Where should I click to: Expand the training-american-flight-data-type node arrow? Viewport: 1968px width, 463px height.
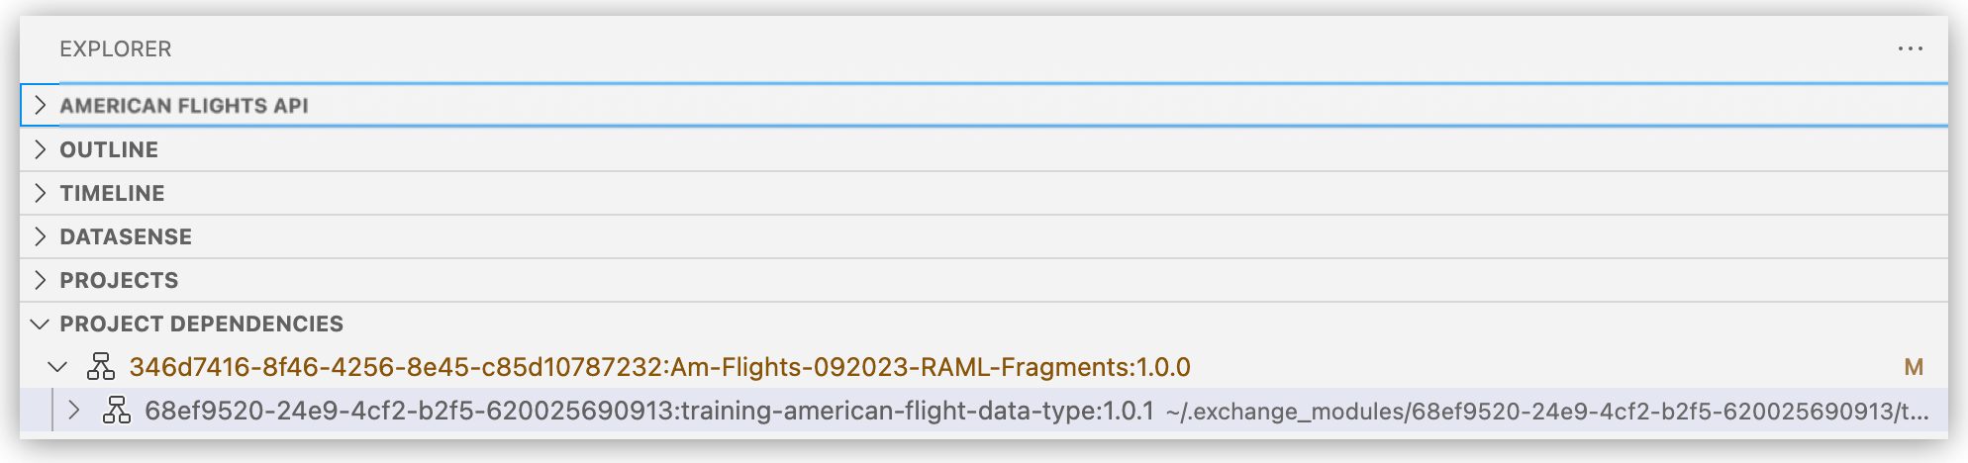tap(74, 411)
